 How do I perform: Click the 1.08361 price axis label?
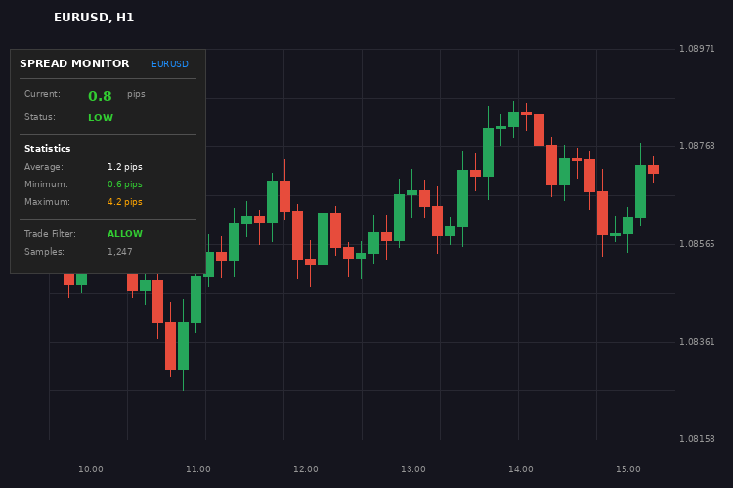pyautogui.click(x=697, y=342)
